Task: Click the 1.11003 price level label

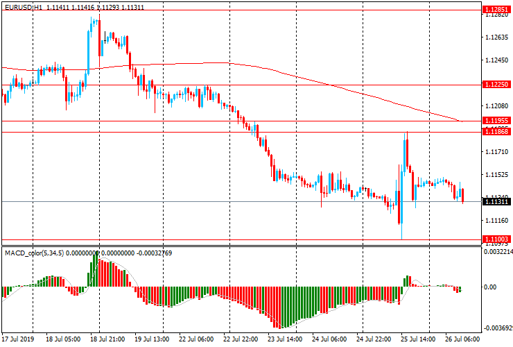Action: [496, 239]
